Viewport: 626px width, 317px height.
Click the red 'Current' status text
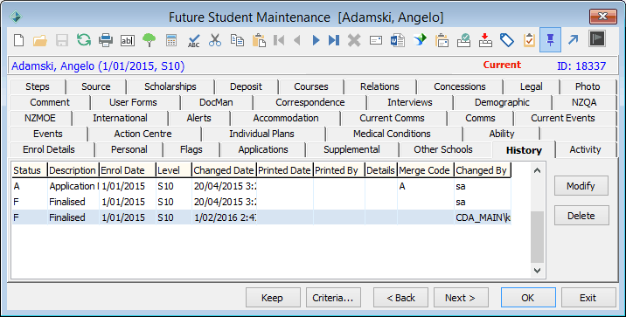[502, 65]
